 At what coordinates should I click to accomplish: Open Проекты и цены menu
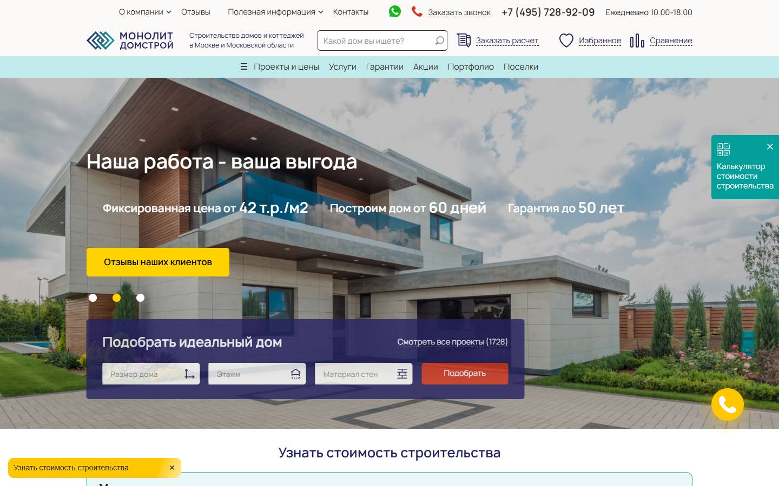click(x=286, y=67)
